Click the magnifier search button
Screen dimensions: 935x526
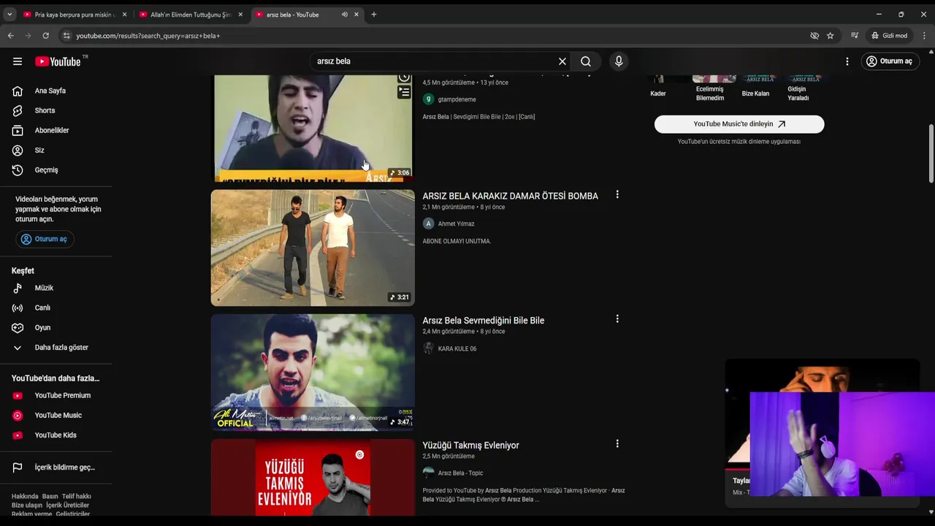click(x=586, y=61)
